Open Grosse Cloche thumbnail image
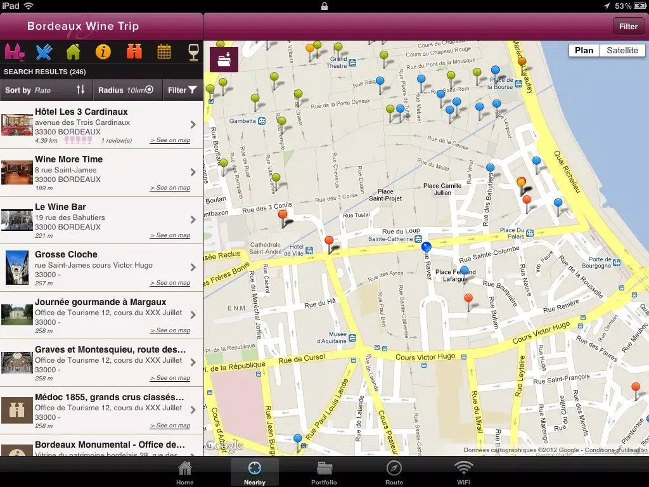649x487 pixels. (x=17, y=267)
